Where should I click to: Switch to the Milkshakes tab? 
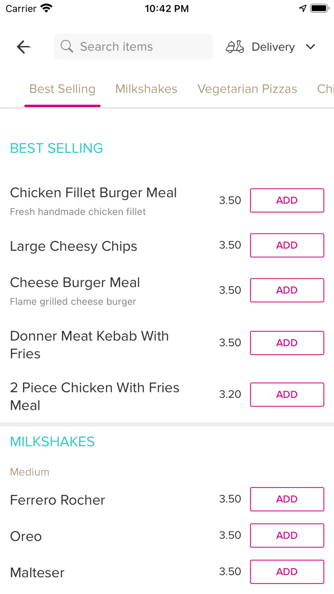point(146,89)
